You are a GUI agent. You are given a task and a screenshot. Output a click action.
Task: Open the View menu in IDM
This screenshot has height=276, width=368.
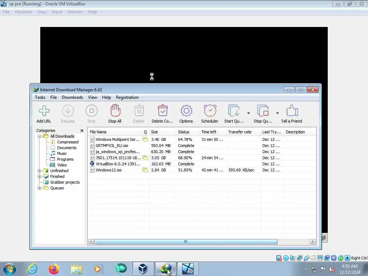point(92,97)
